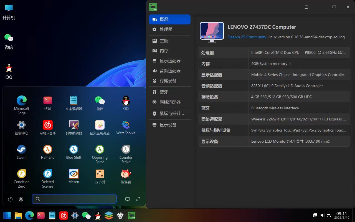Expand the launcher to fullscreen mode
Image resolution: width=355 pixels, height=222 pixels.
(x=138, y=199)
